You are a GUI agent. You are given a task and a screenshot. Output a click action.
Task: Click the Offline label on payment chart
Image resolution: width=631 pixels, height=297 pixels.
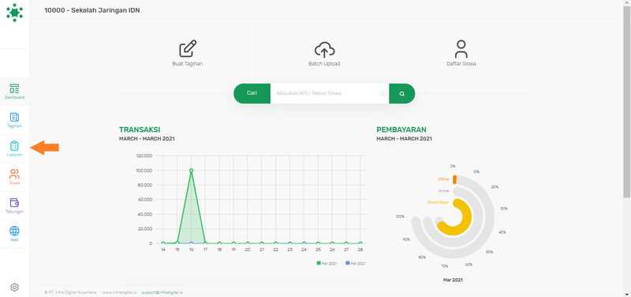pos(443,179)
